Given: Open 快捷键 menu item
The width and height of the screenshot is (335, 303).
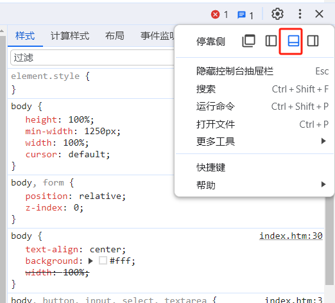Looking at the screenshot, I should (255, 168).
